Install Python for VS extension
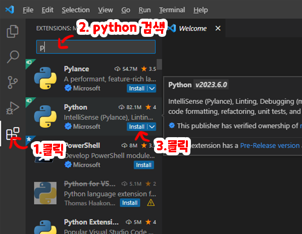 click(130, 203)
